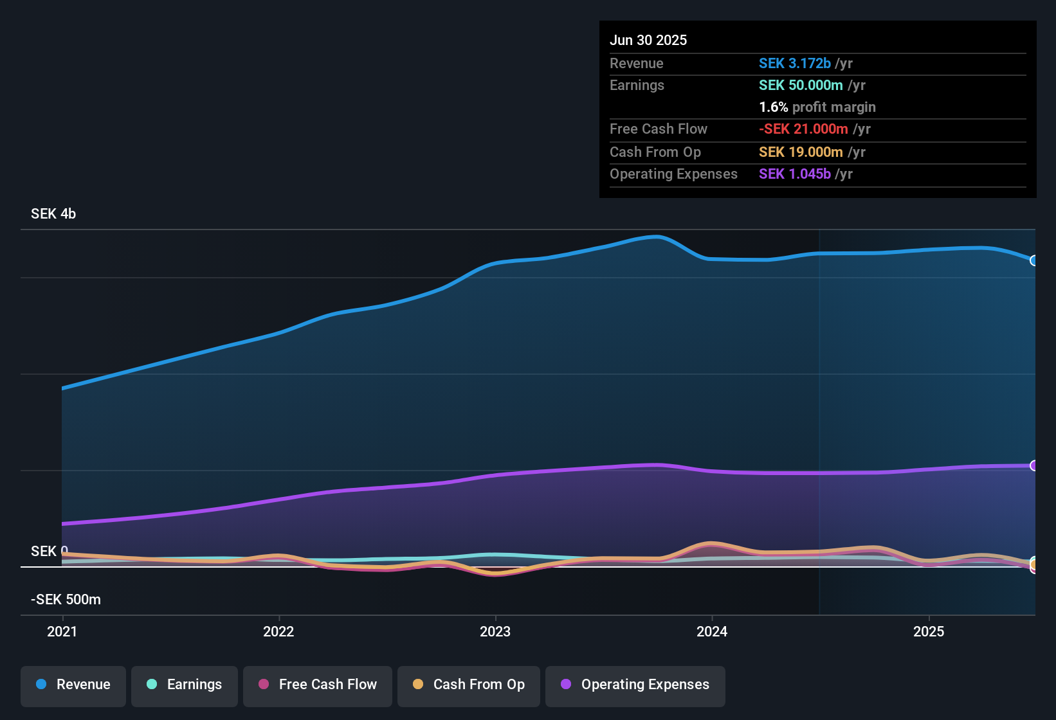The image size is (1056, 720).
Task: Click the Operating Expenses endpoint marker on purple line
Action: tap(1034, 465)
